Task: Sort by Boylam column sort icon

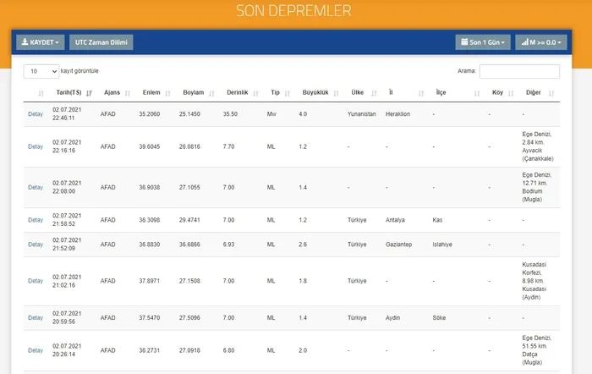Action: pos(211,93)
